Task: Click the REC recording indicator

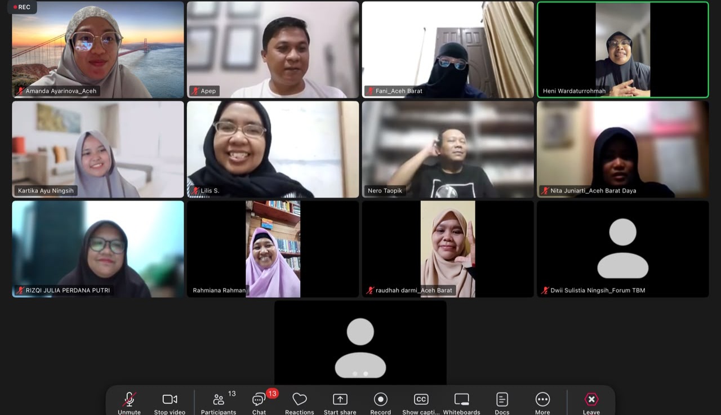Action: pos(23,7)
